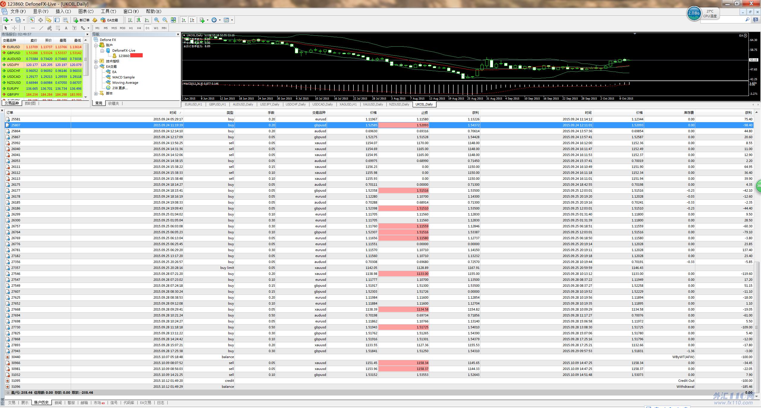Image resolution: width=761 pixels, height=408 pixels.
Task: Expand the profiles dropdown arrow
Action: 24,20
